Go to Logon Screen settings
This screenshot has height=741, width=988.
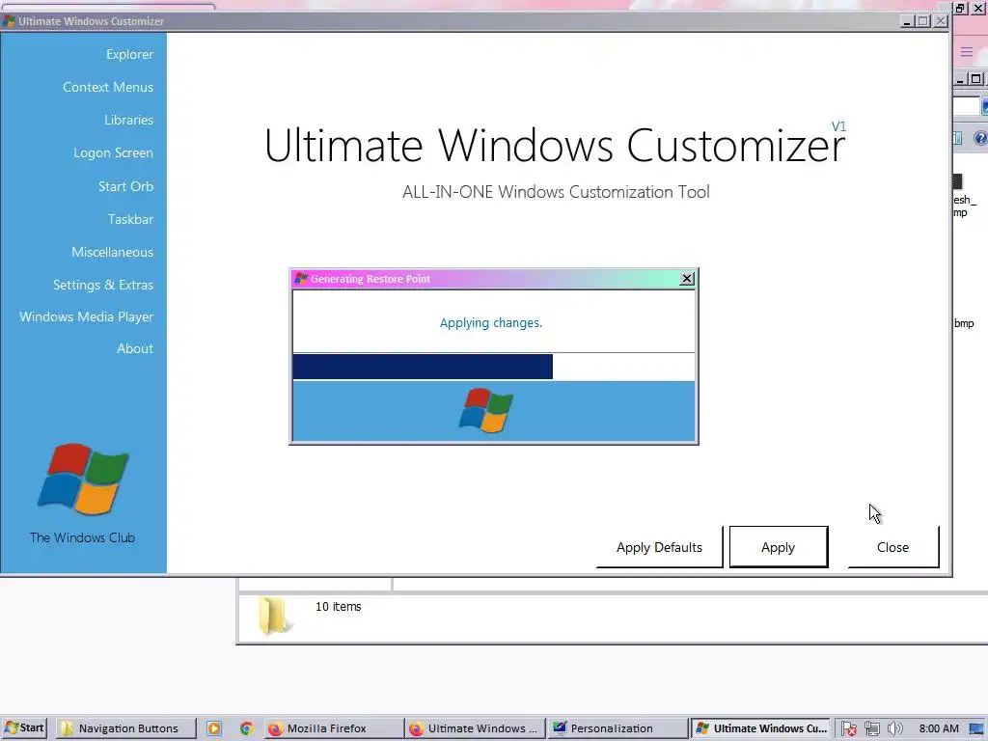tap(113, 152)
